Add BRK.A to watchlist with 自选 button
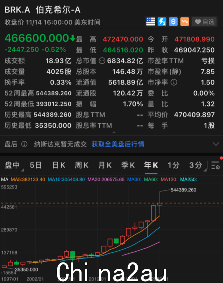 point(204,22)
